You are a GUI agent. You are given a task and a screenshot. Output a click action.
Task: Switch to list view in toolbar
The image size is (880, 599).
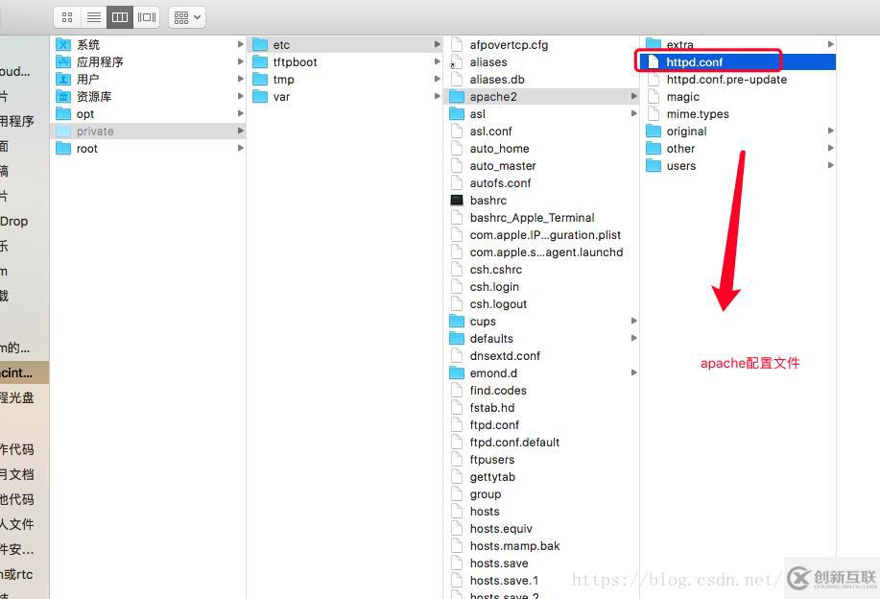(94, 17)
